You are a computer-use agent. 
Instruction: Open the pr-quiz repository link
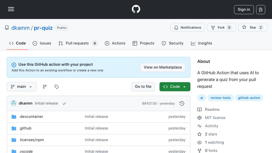click(43, 28)
